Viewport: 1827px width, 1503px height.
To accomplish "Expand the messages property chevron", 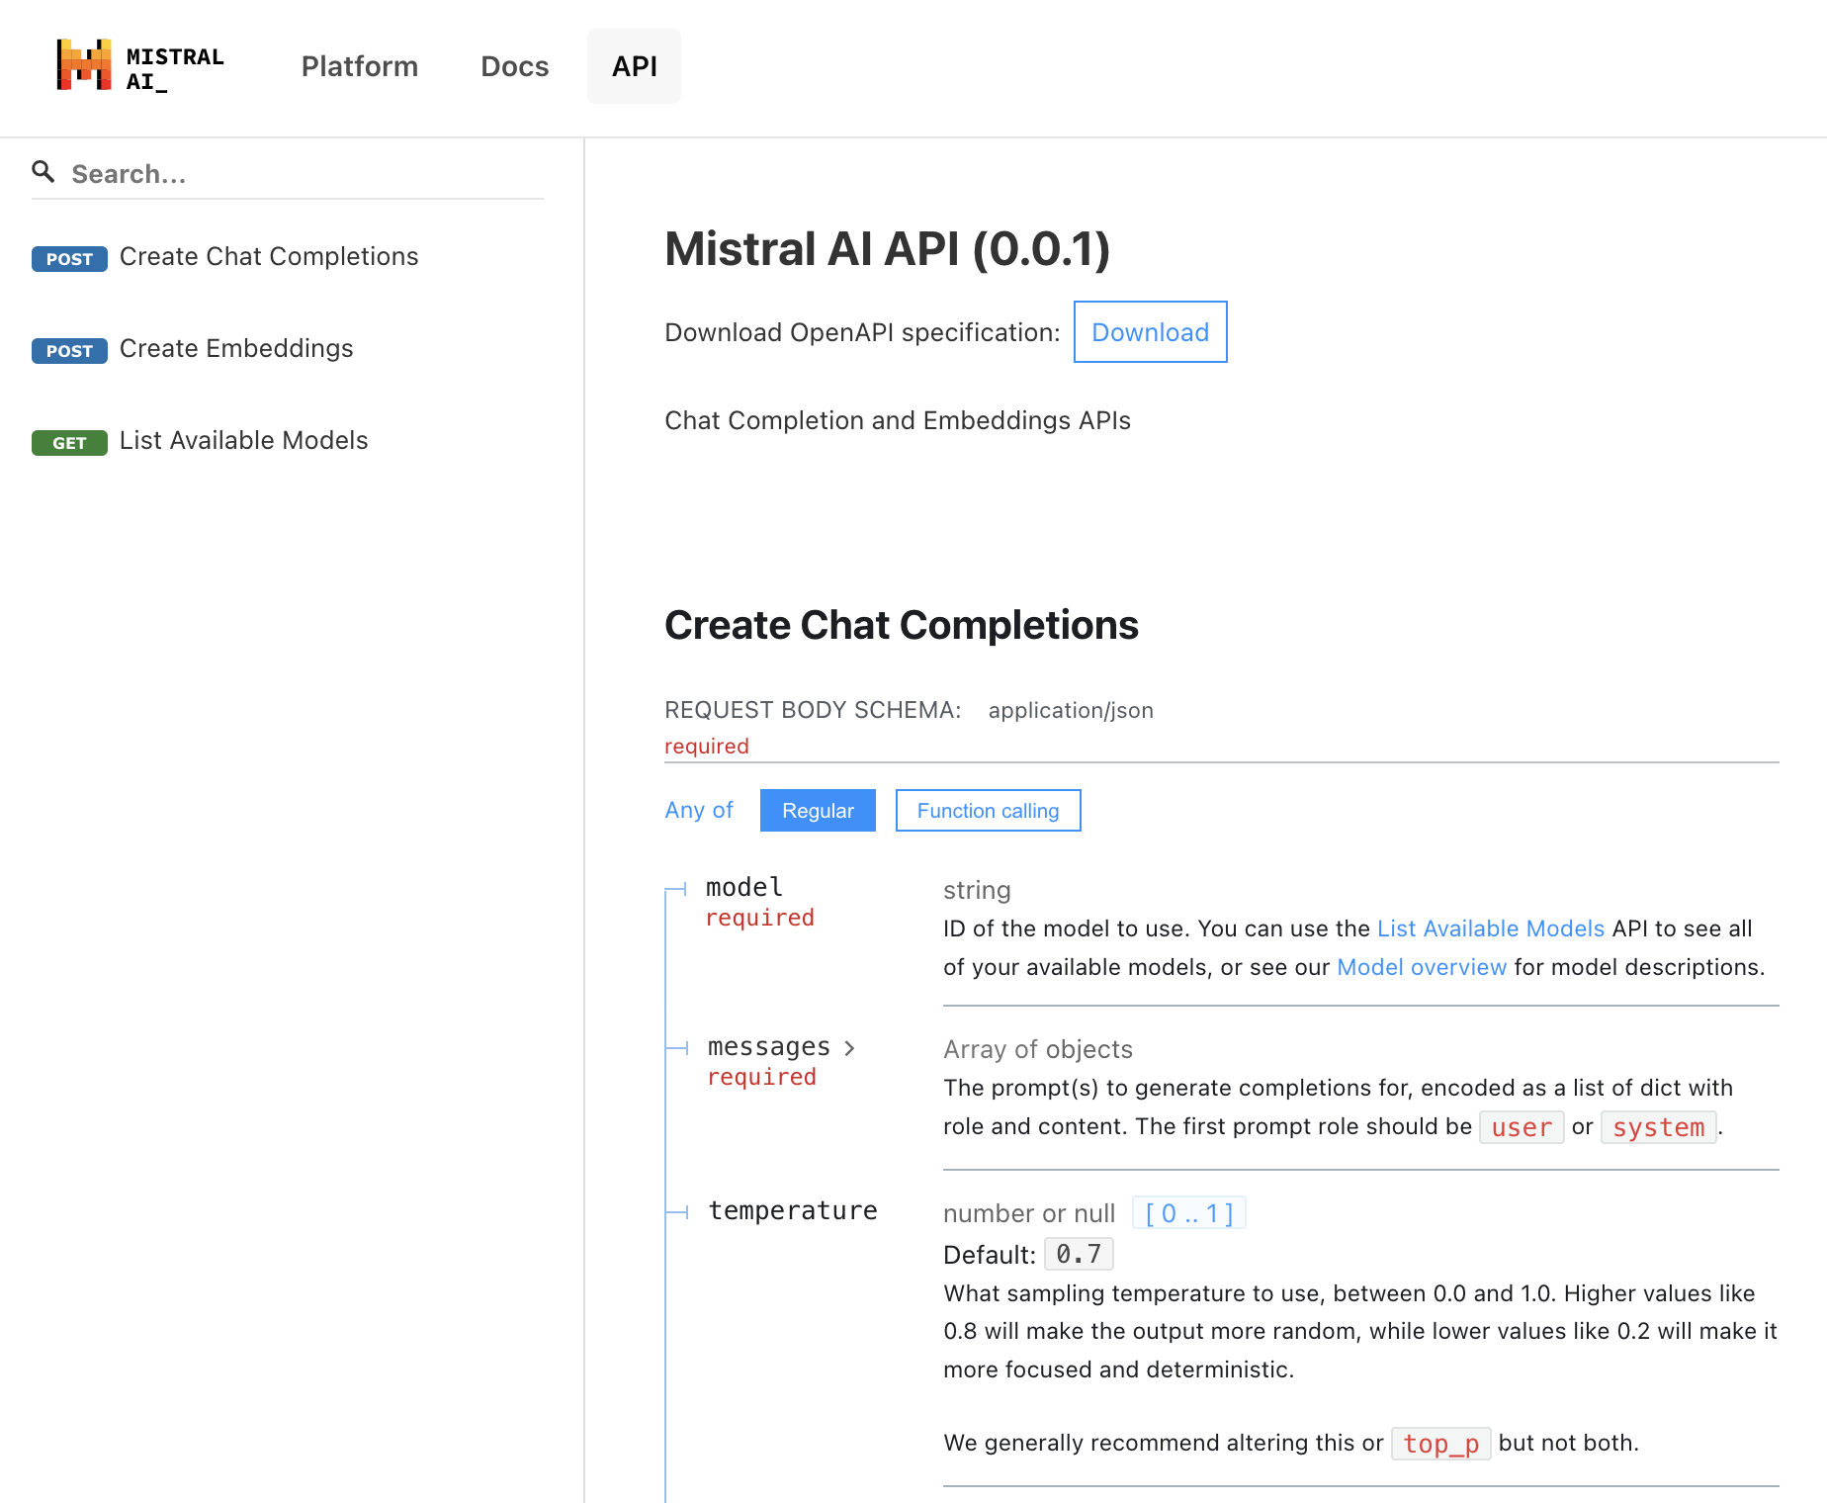I will 849,1048.
